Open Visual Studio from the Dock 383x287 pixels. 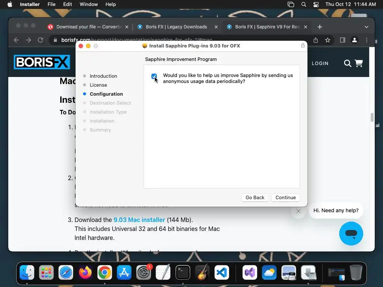tap(249, 272)
